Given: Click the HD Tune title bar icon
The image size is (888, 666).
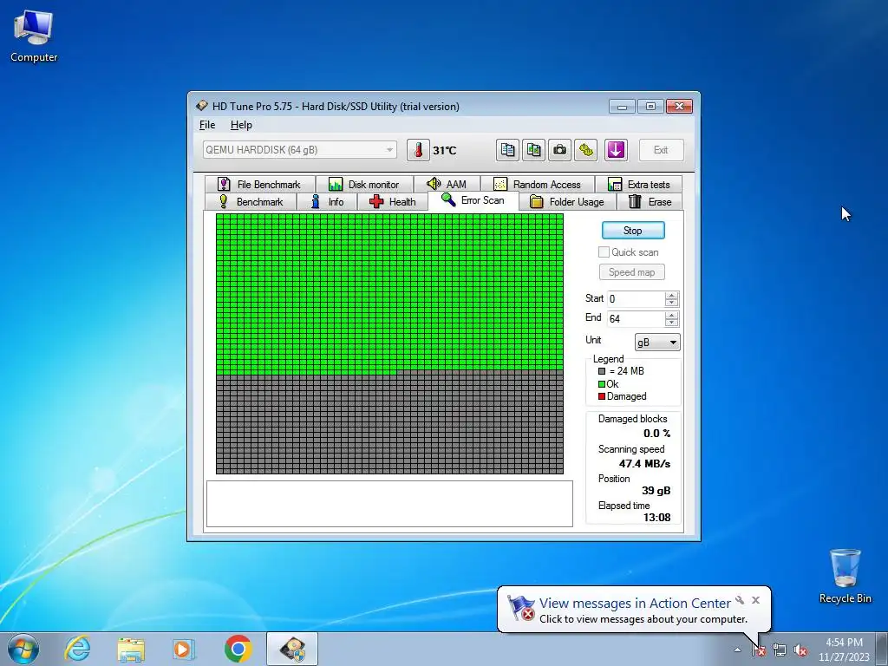Looking at the screenshot, I should click(201, 106).
